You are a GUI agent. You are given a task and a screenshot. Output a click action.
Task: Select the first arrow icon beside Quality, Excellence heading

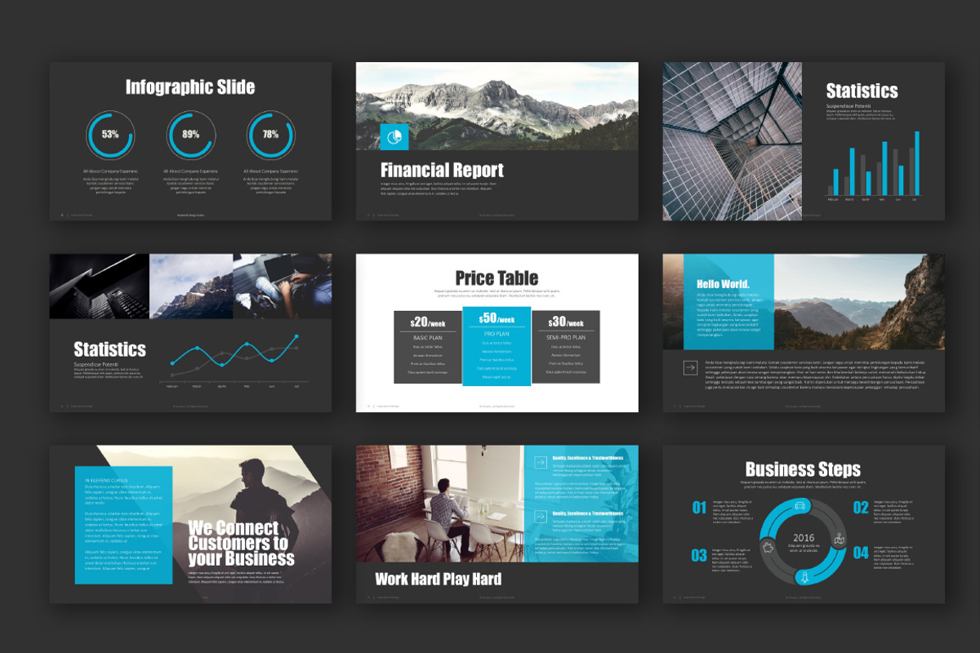coord(541,462)
